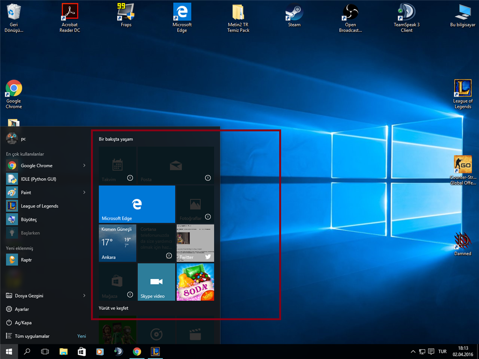Open File Explorer from the taskbar
Viewport: 479px width, 359px height.
(x=63, y=352)
